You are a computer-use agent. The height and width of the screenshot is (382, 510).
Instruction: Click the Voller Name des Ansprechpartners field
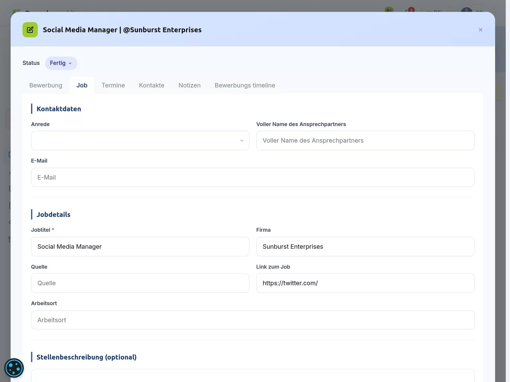pyautogui.click(x=365, y=140)
